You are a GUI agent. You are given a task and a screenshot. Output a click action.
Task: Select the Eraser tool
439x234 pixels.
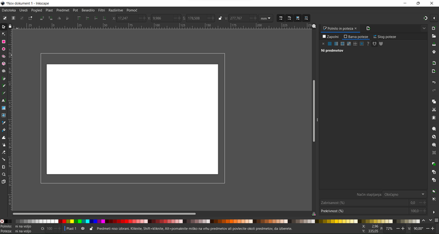point(3,152)
